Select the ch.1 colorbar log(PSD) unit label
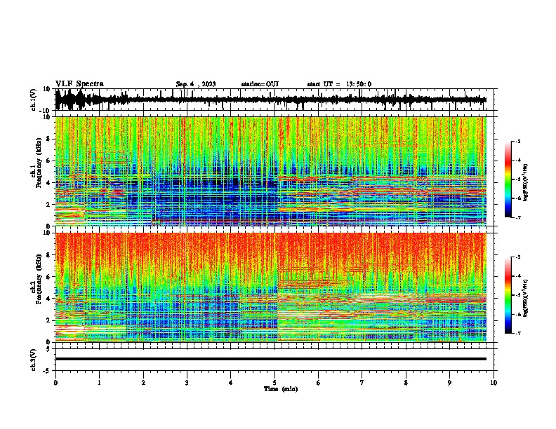556x429 pixels. pyautogui.click(x=525, y=182)
